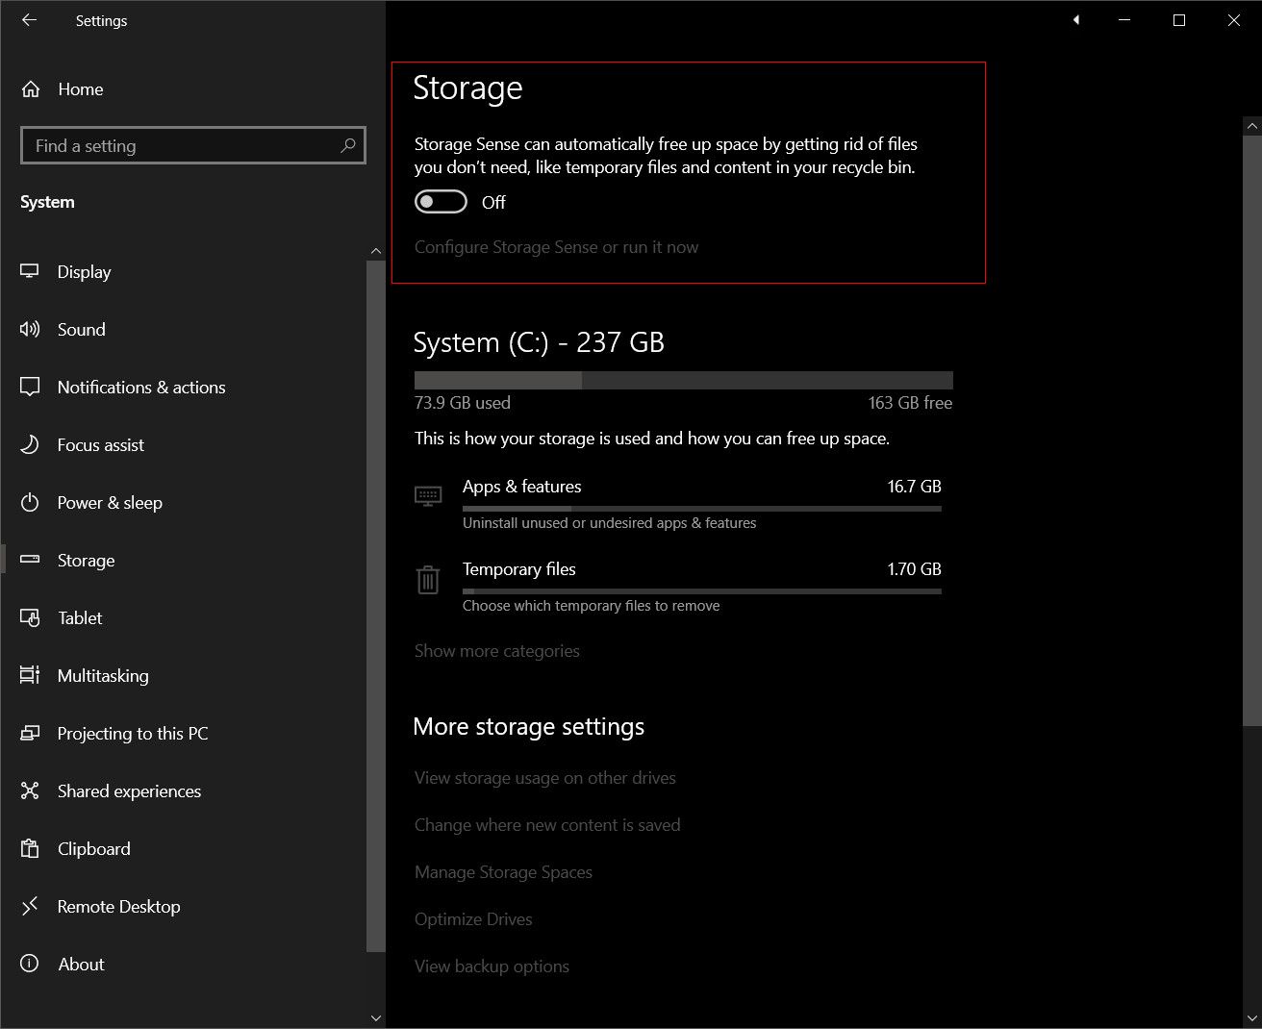Click the System C: usage bar

[683, 380]
